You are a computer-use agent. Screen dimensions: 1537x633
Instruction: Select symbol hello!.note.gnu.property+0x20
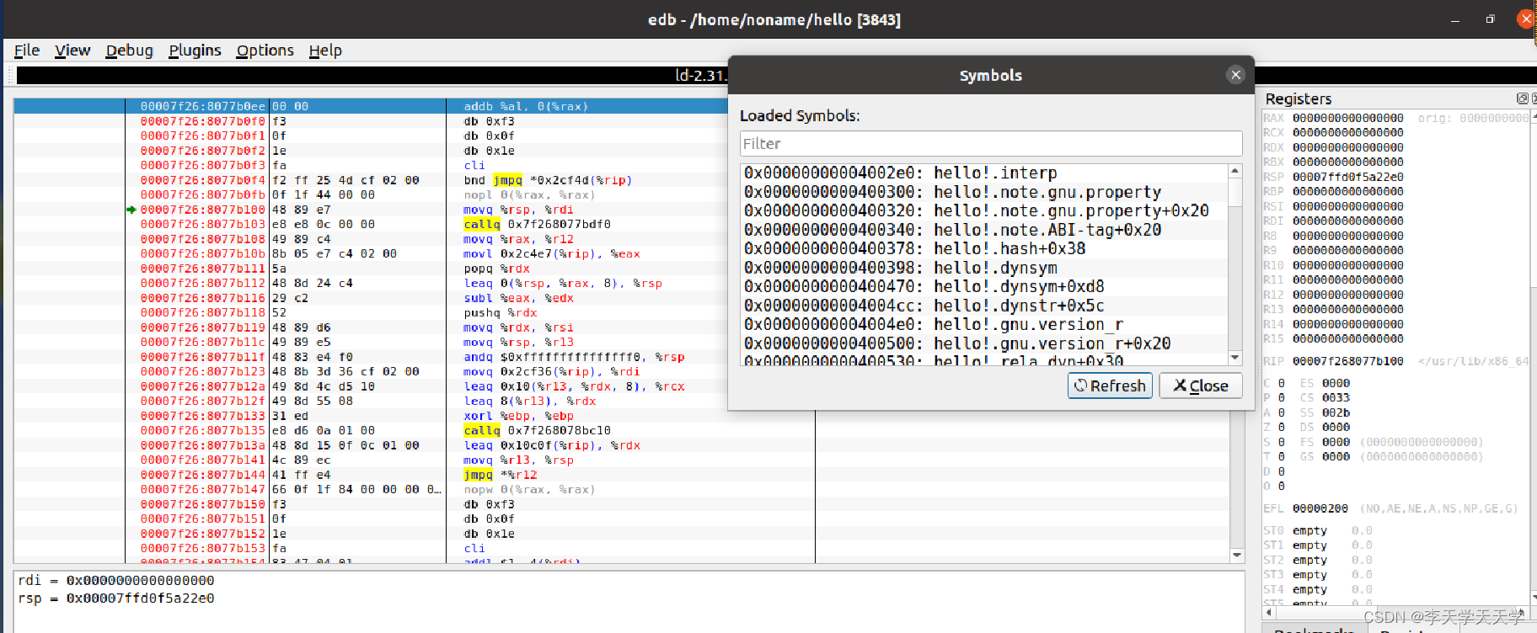click(984, 210)
